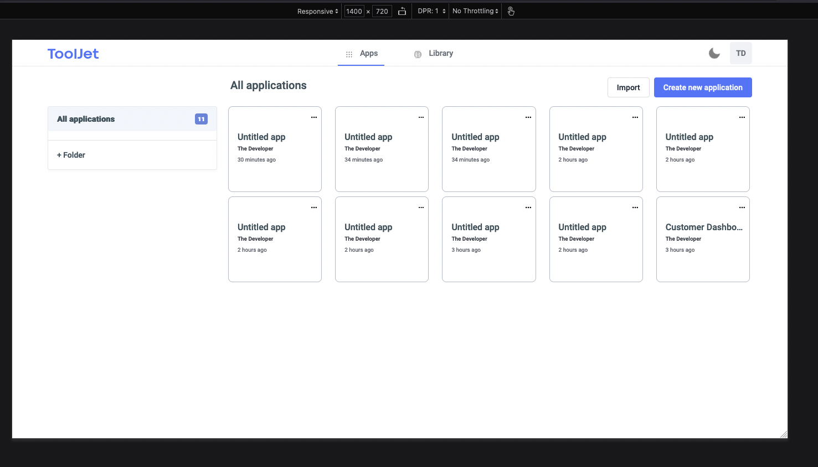Click the 11 count badge in the sidebar
This screenshot has height=467, width=818.
[201, 119]
